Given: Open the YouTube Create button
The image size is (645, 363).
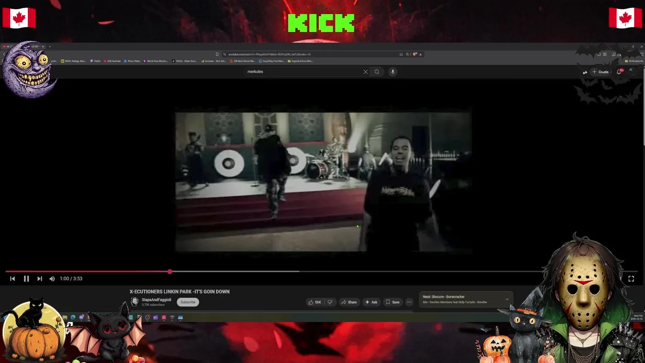Looking at the screenshot, I should click(600, 72).
